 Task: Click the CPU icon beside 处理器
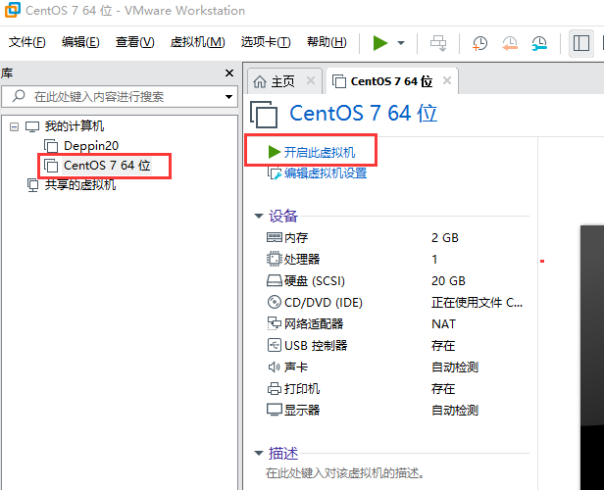tap(275, 259)
